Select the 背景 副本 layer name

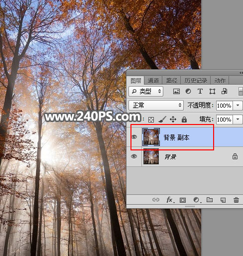tap(176, 137)
